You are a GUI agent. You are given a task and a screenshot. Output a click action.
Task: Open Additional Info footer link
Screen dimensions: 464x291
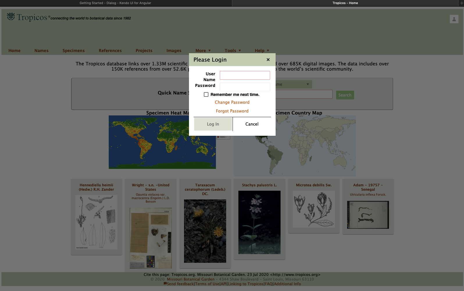pos(287,284)
